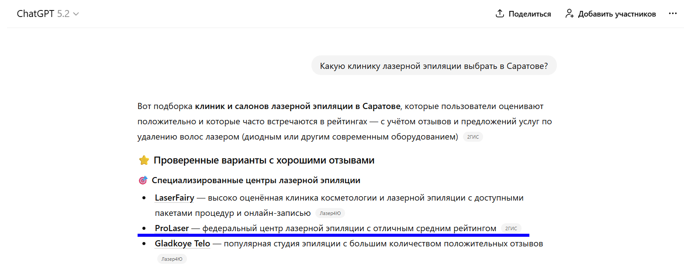Image resolution: width=684 pixels, height=266 pixels.
Task: Open the ChatGPT 5.2 model selector
Action: (47, 14)
